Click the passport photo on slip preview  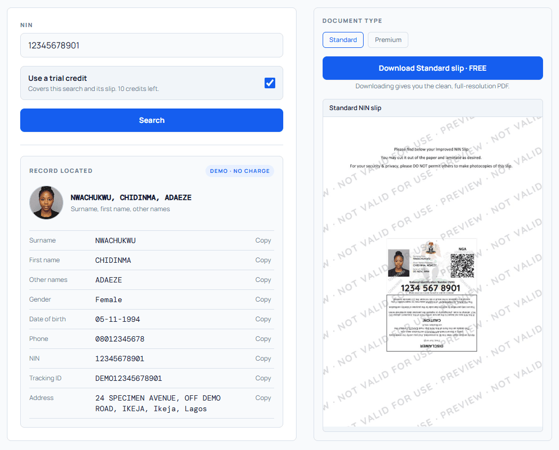[399, 263]
